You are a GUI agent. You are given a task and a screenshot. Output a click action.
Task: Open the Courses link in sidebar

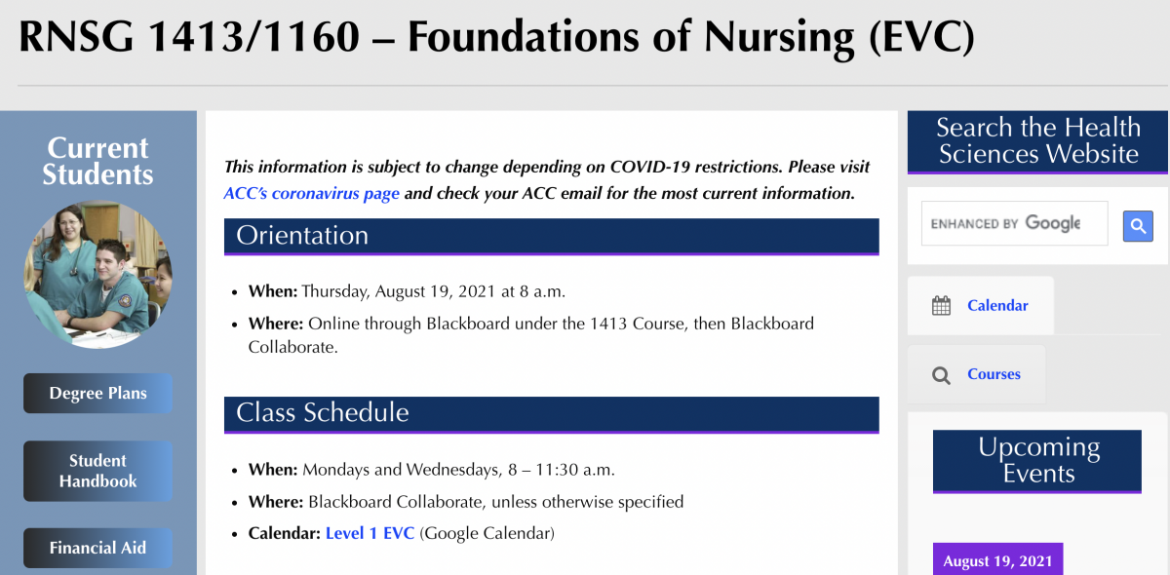(994, 374)
